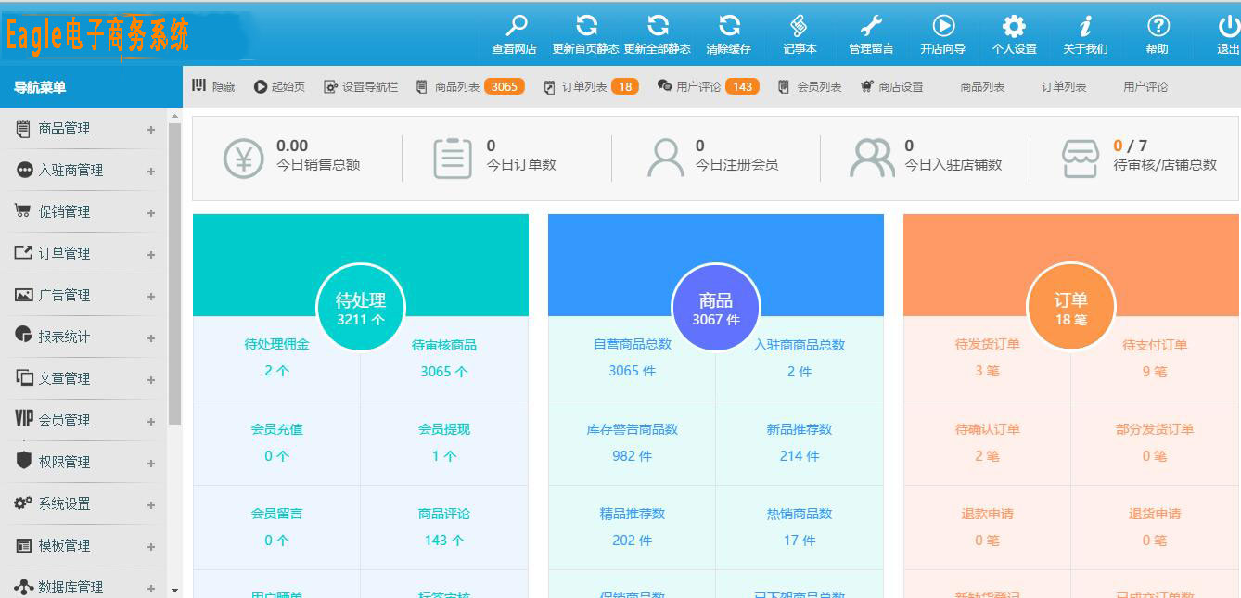Open the 记事本 notebook icon
This screenshot has width=1241, height=598.
coord(800,26)
